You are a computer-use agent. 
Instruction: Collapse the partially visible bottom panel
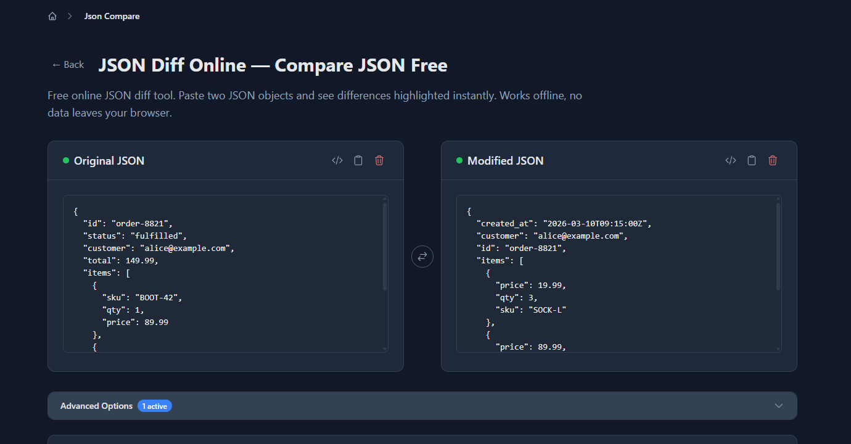422,439
